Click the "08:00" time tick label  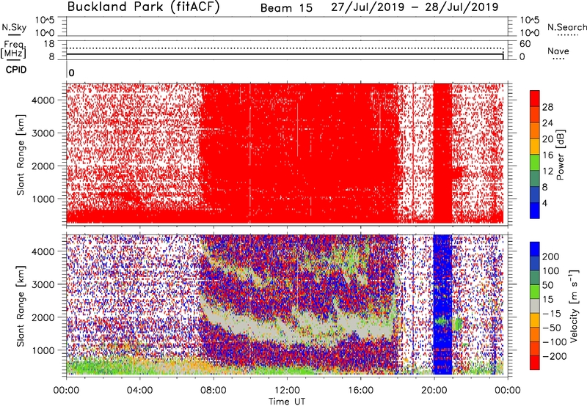pos(213,391)
